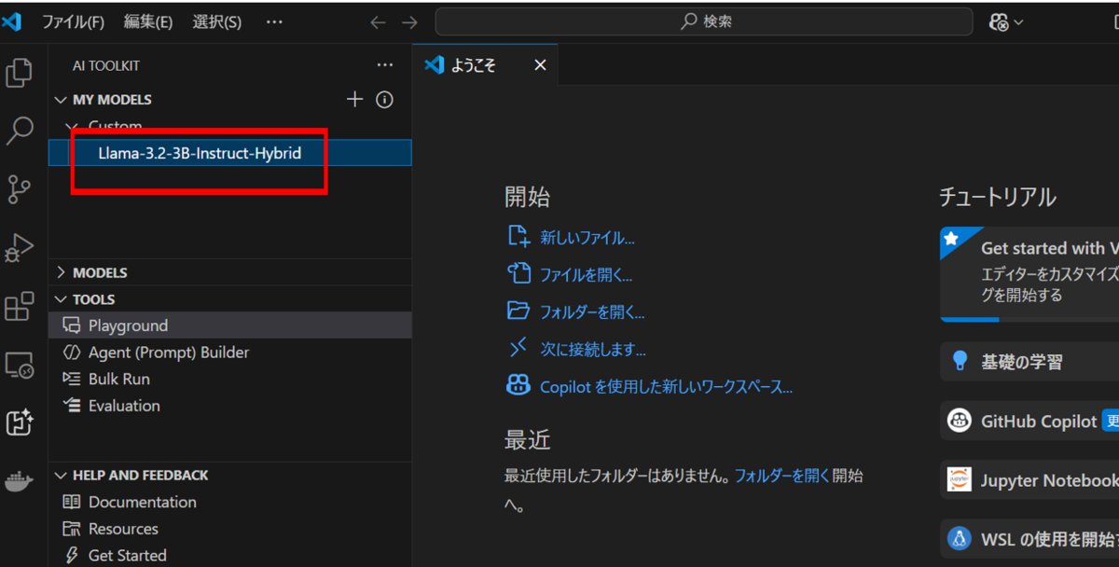The height and width of the screenshot is (567, 1119).
Task: Open GitHub Copilot tutorial card
Action: [x=1029, y=421]
